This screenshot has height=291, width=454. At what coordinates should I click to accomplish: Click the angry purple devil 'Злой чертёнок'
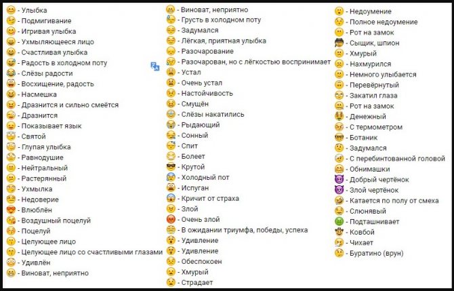339,190
